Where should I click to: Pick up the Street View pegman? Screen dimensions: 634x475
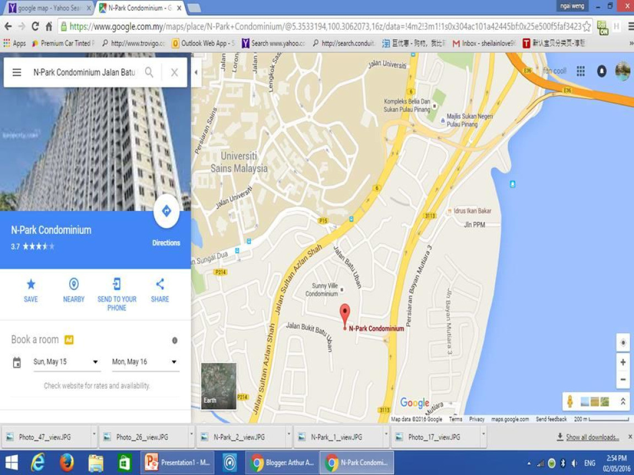pyautogui.click(x=570, y=401)
